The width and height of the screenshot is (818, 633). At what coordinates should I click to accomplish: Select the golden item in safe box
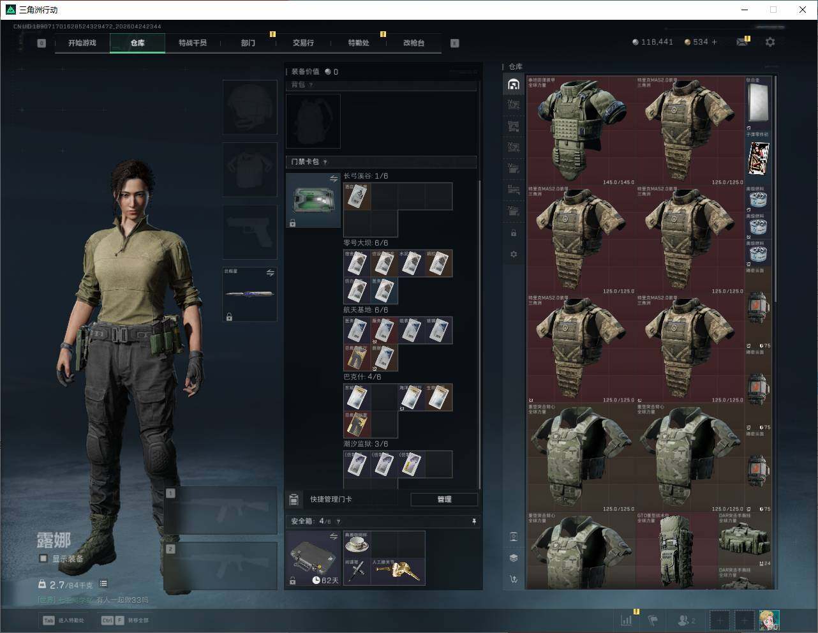click(398, 571)
